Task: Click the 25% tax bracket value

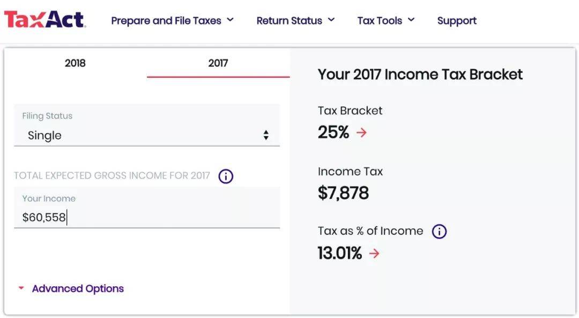Action: click(x=333, y=132)
